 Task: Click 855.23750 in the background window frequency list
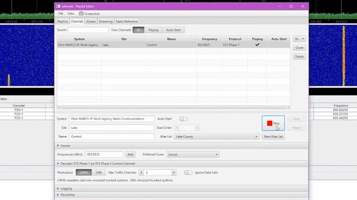coord(340,114)
